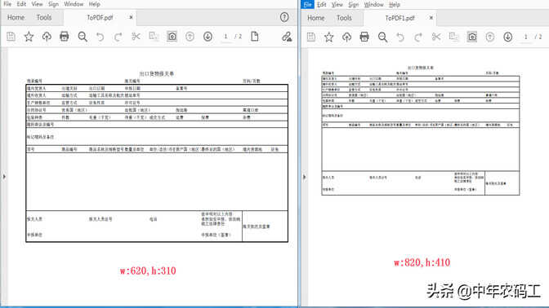Click the snapshot camera icon in left toolbar

(172, 37)
